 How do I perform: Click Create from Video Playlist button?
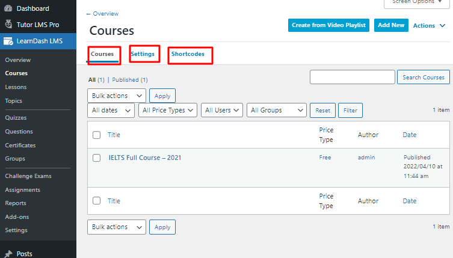[x=328, y=25]
